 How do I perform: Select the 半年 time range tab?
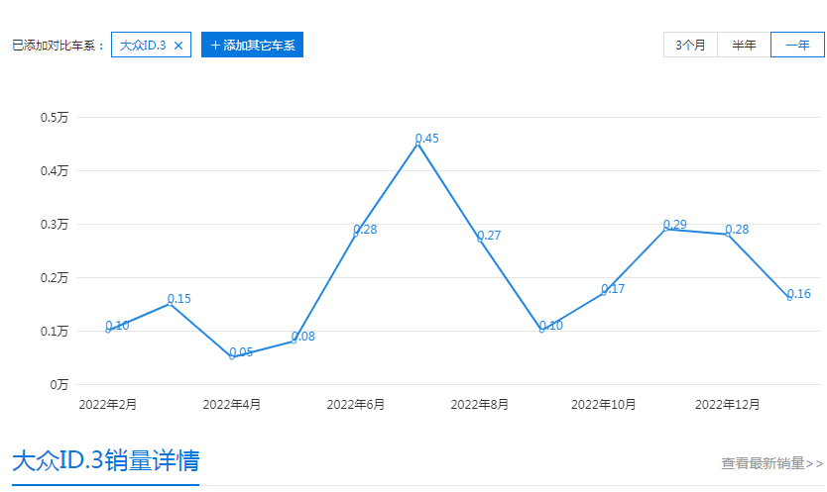click(x=744, y=45)
